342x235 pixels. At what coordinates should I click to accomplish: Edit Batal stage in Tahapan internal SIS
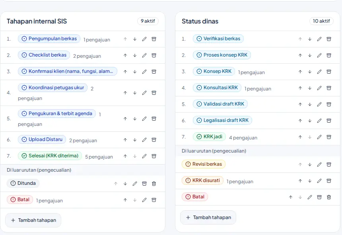(x=144, y=200)
